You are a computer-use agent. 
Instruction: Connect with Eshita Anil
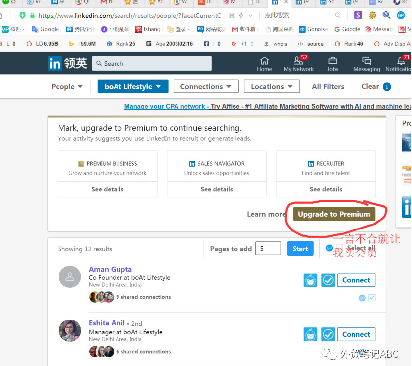356,334
